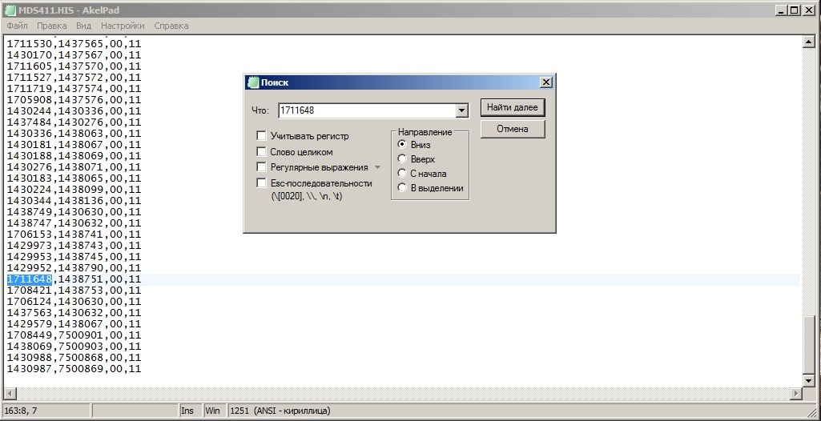The width and height of the screenshot is (821, 421).
Task: Choose the С начала search direction
Action: point(402,174)
